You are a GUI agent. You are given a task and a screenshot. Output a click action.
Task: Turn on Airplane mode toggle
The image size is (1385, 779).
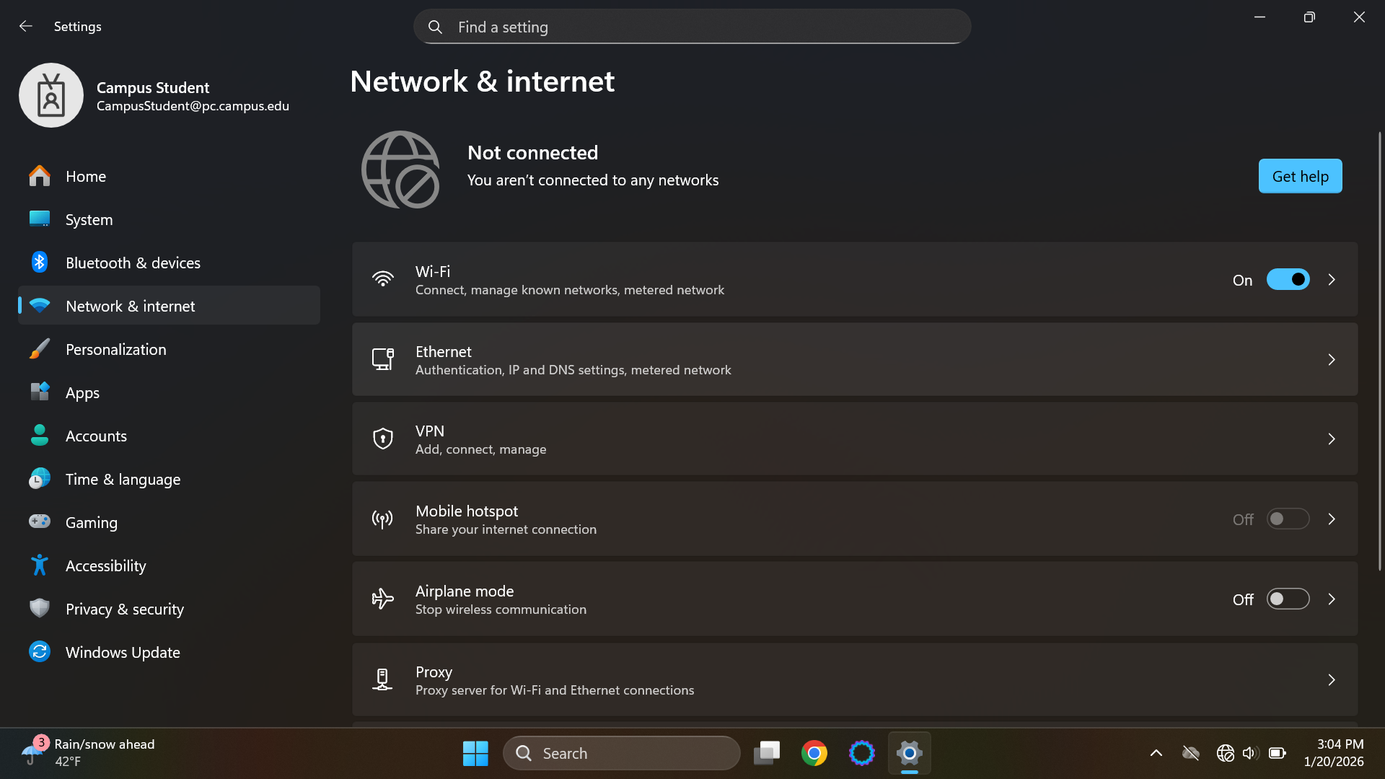pos(1288,599)
